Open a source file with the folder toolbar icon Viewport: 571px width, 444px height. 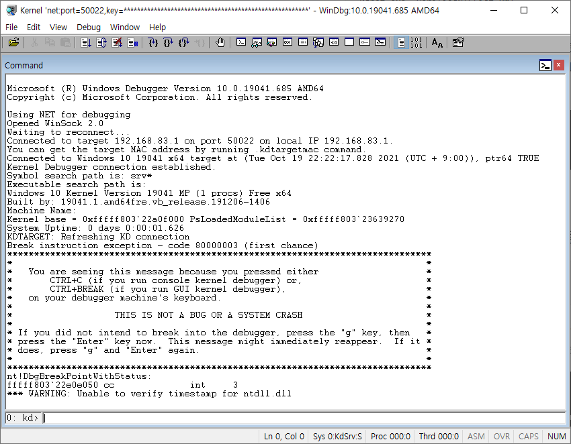(x=15, y=42)
